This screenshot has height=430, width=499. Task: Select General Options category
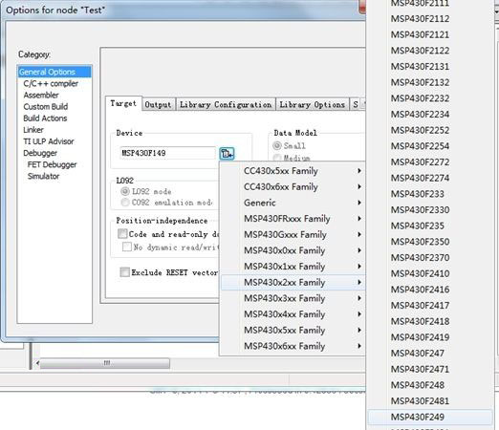tap(54, 72)
